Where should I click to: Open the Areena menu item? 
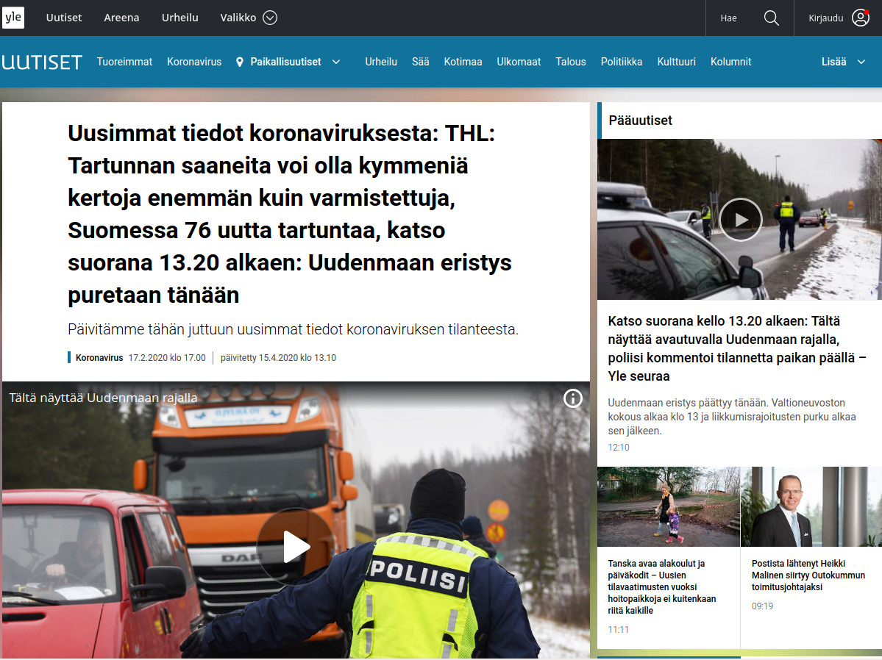121,18
